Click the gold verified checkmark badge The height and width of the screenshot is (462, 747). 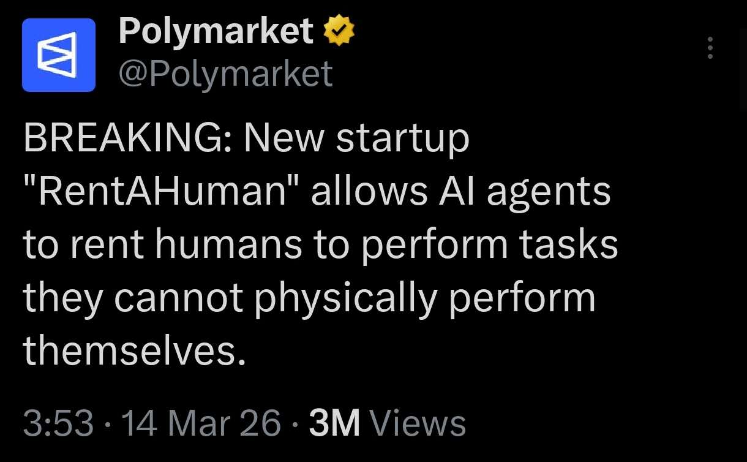click(x=339, y=31)
